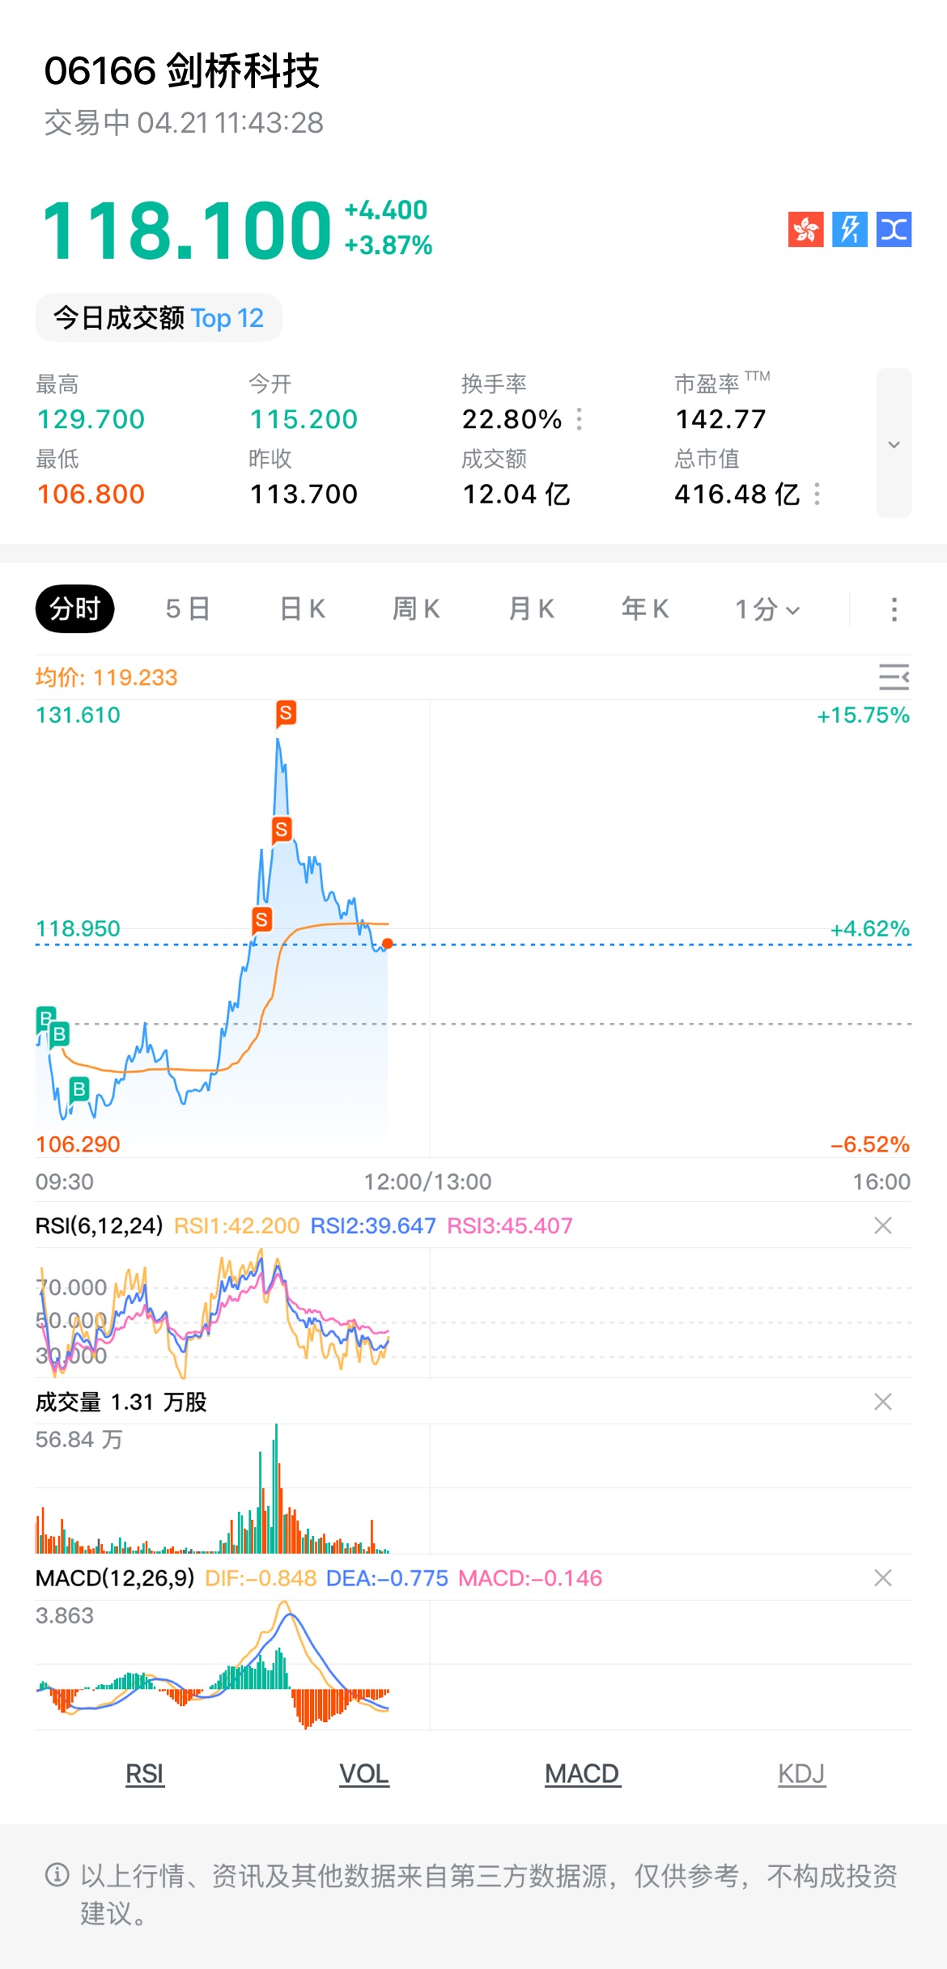Open the three-dot chart options menu
Image resolution: width=947 pixels, height=1969 pixels.
894,609
